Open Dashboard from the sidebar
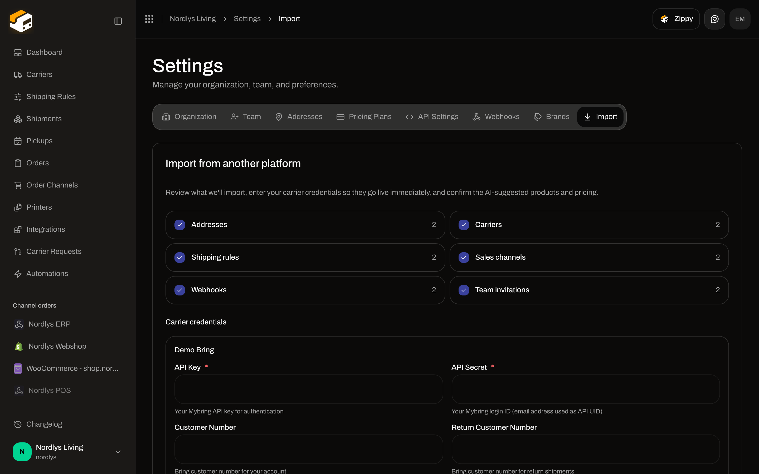Image resolution: width=759 pixels, height=474 pixels. pos(67,53)
